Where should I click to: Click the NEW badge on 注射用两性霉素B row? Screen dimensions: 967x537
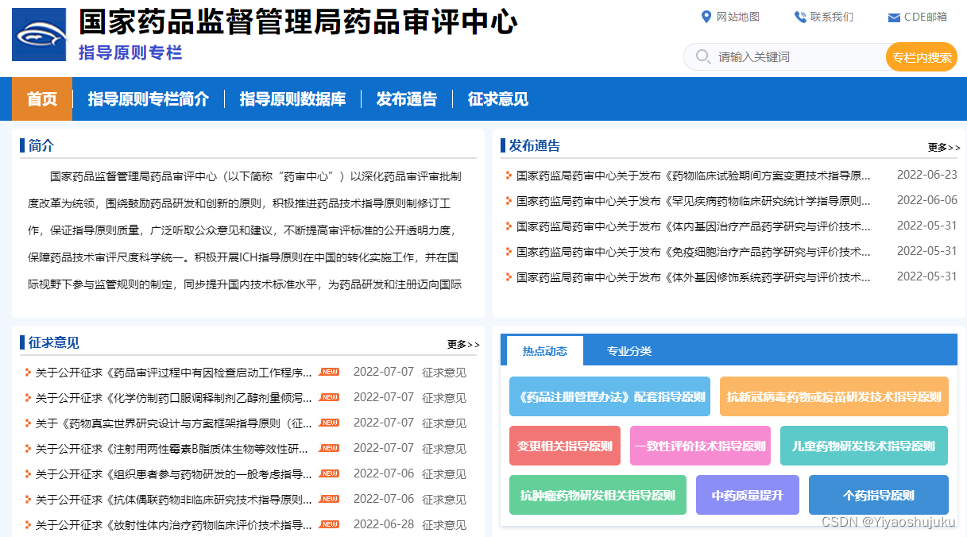coord(329,448)
